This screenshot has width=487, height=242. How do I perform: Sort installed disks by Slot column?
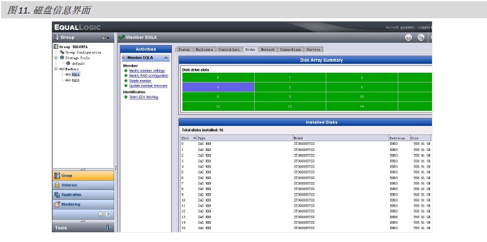(189, 138)
